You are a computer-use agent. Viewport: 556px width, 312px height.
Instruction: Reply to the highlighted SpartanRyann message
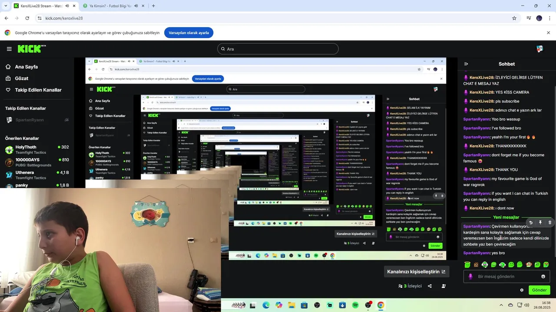tap(531, 222)
